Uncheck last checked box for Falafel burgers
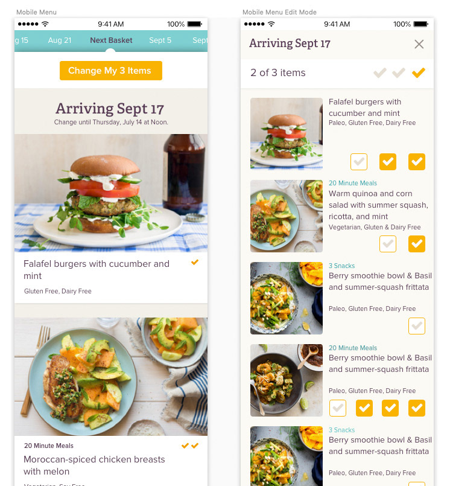Screen dimensions: 450x486 pos(417,161)
